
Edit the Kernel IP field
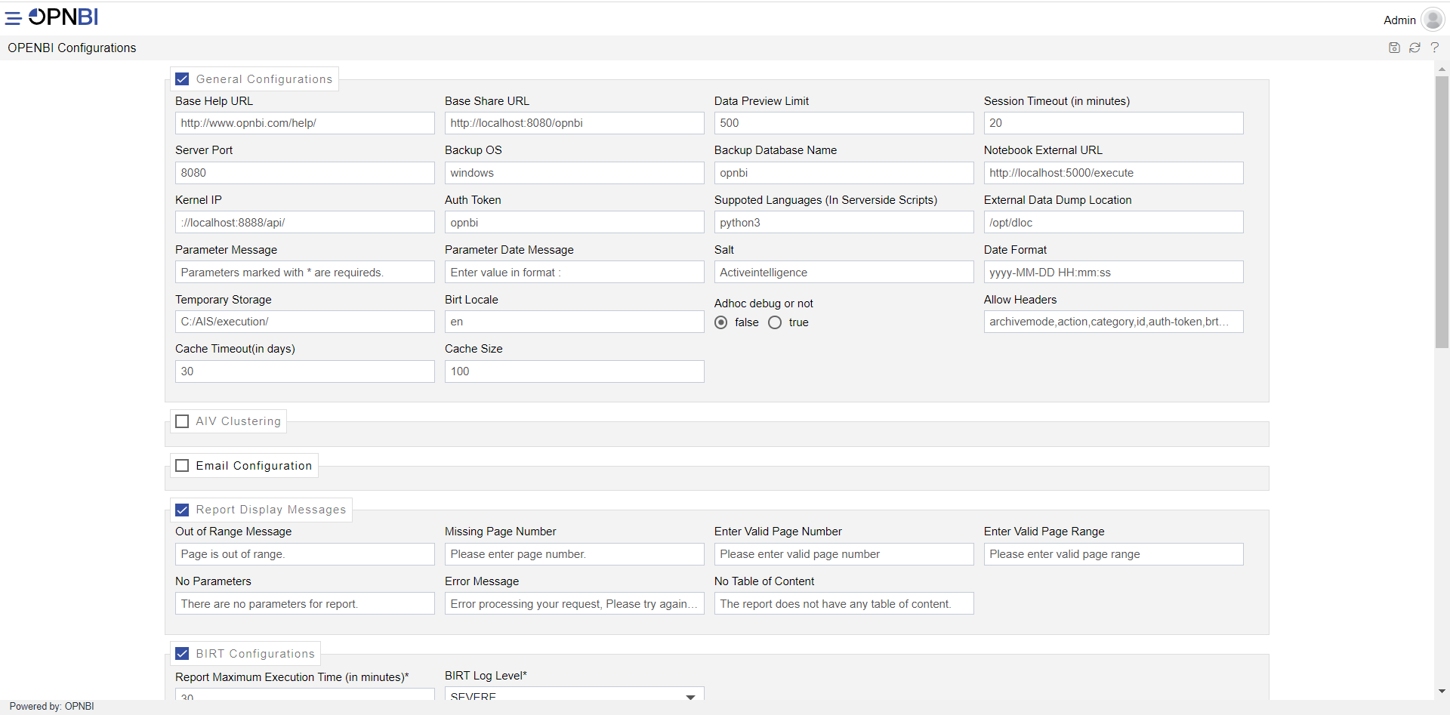(x=305, y=222)
